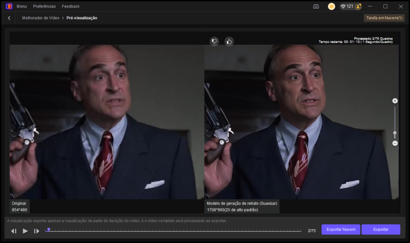
Task: Open the Discord community icon
Action: (x=316, y=6)
